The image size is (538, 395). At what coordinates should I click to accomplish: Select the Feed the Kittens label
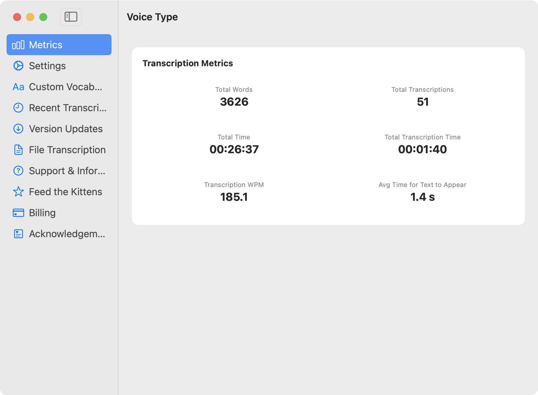click(x=66, y=192)
